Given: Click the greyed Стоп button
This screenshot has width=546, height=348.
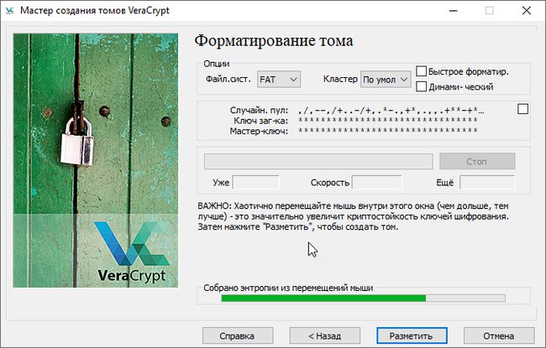Looking at the screenshot, I should click(477, 161).
